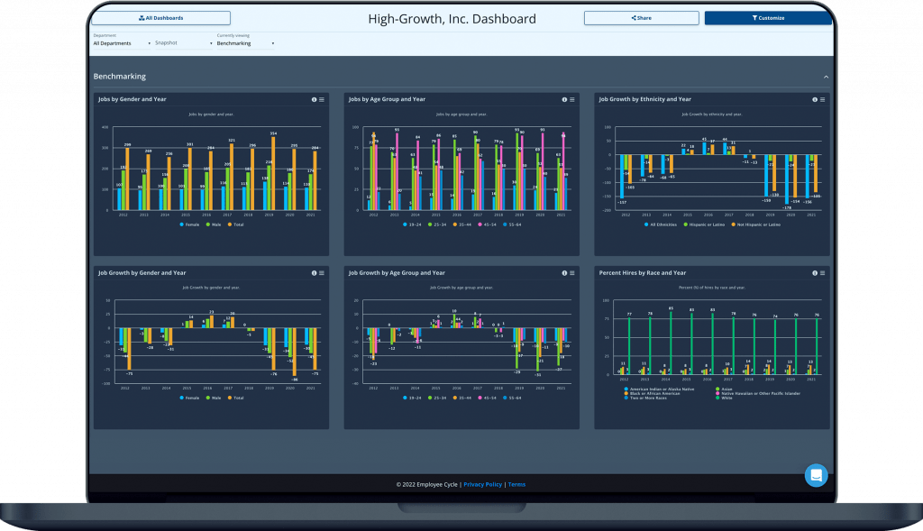Toggle Two or More Races legend item
Image resolution: width=923 pixels, height=531 pixels.
tap(645, 398)
